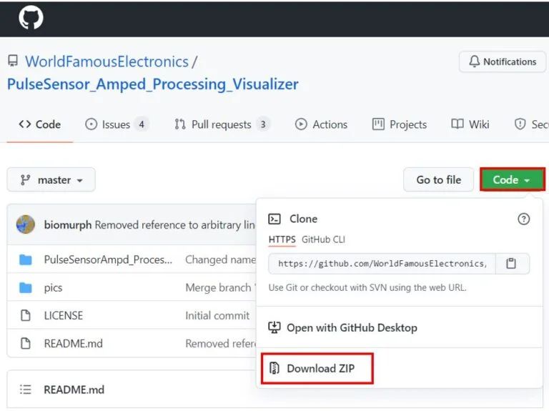This screenshot has width=549, height=411.
Task: Click the Go to file button
Action: (438, 179)
